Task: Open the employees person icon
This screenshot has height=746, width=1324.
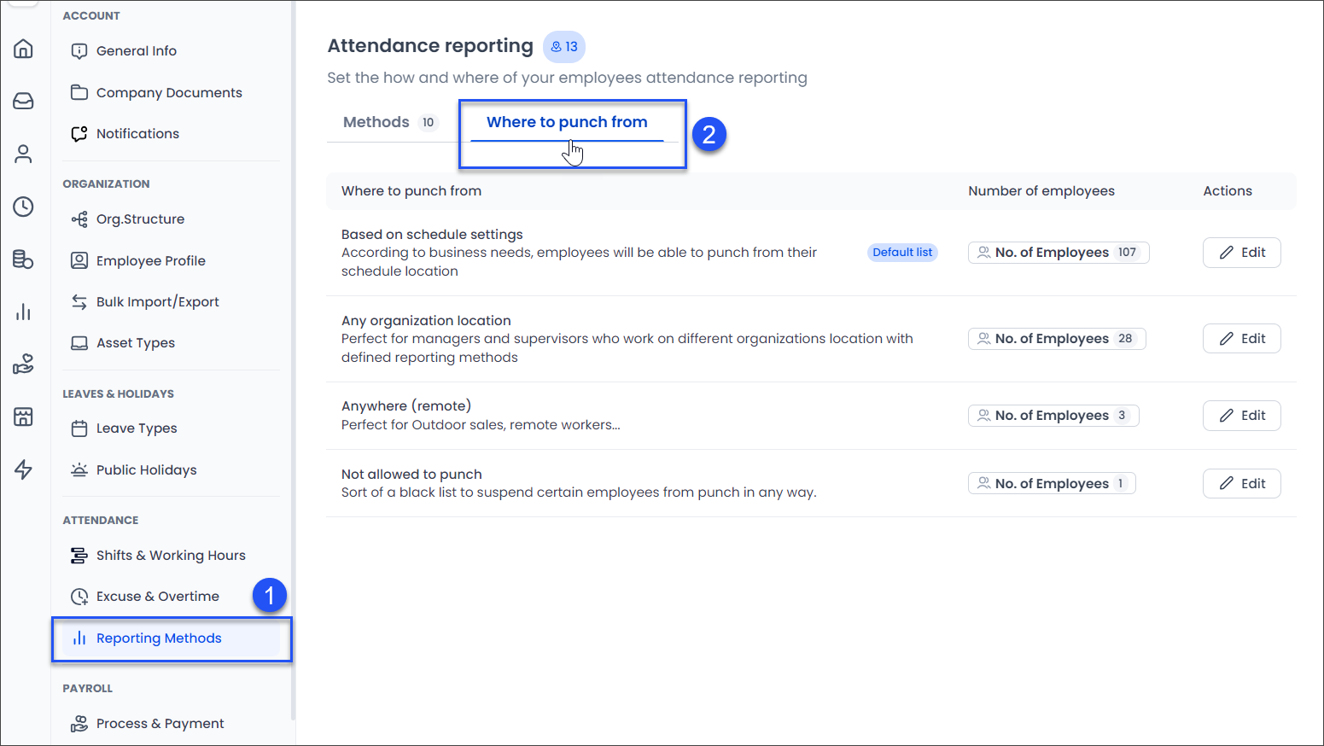Action: [24, 154]
